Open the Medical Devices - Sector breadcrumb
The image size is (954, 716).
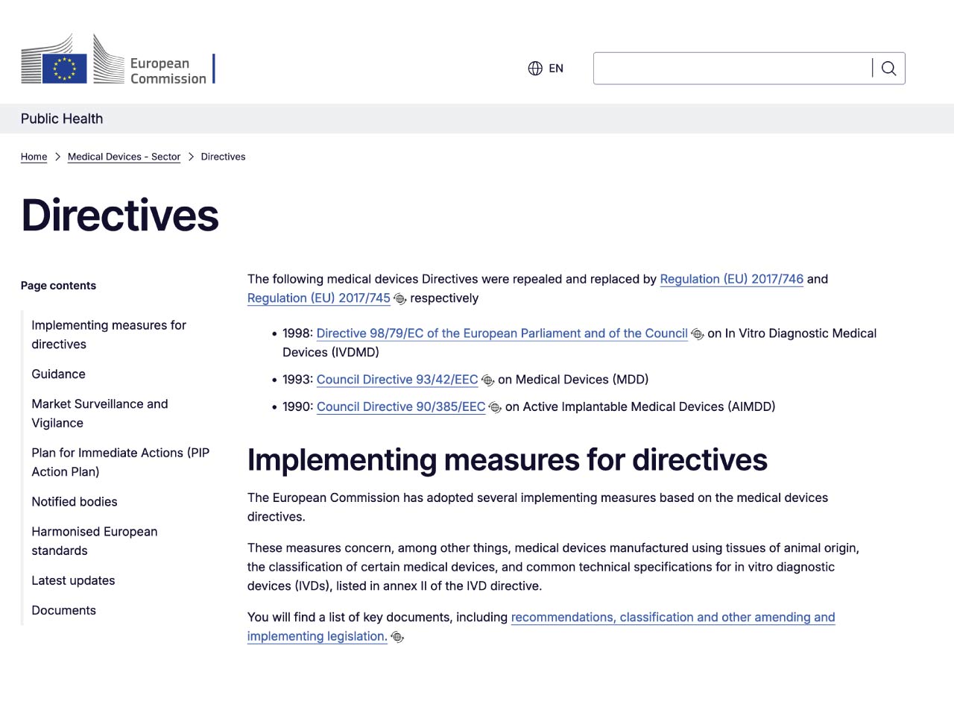124,157
